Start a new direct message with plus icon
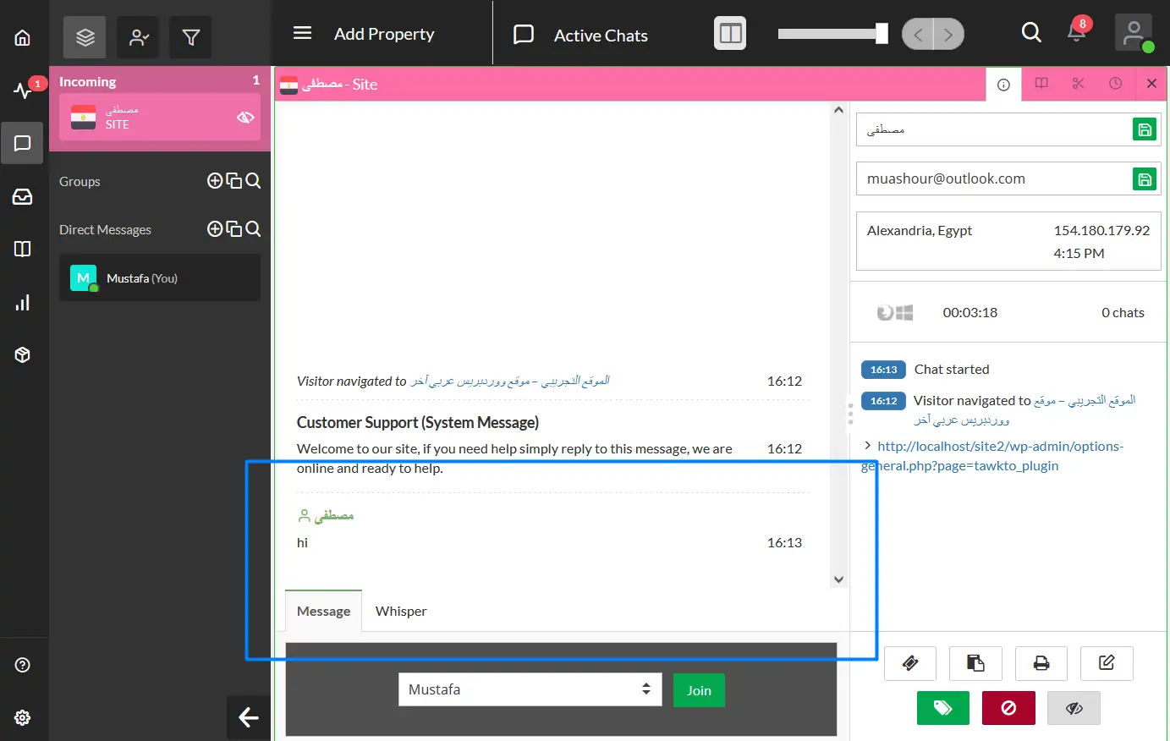The width and height of the screenshot is (1170, 741). pyautogui.click(x=215, y=228)
